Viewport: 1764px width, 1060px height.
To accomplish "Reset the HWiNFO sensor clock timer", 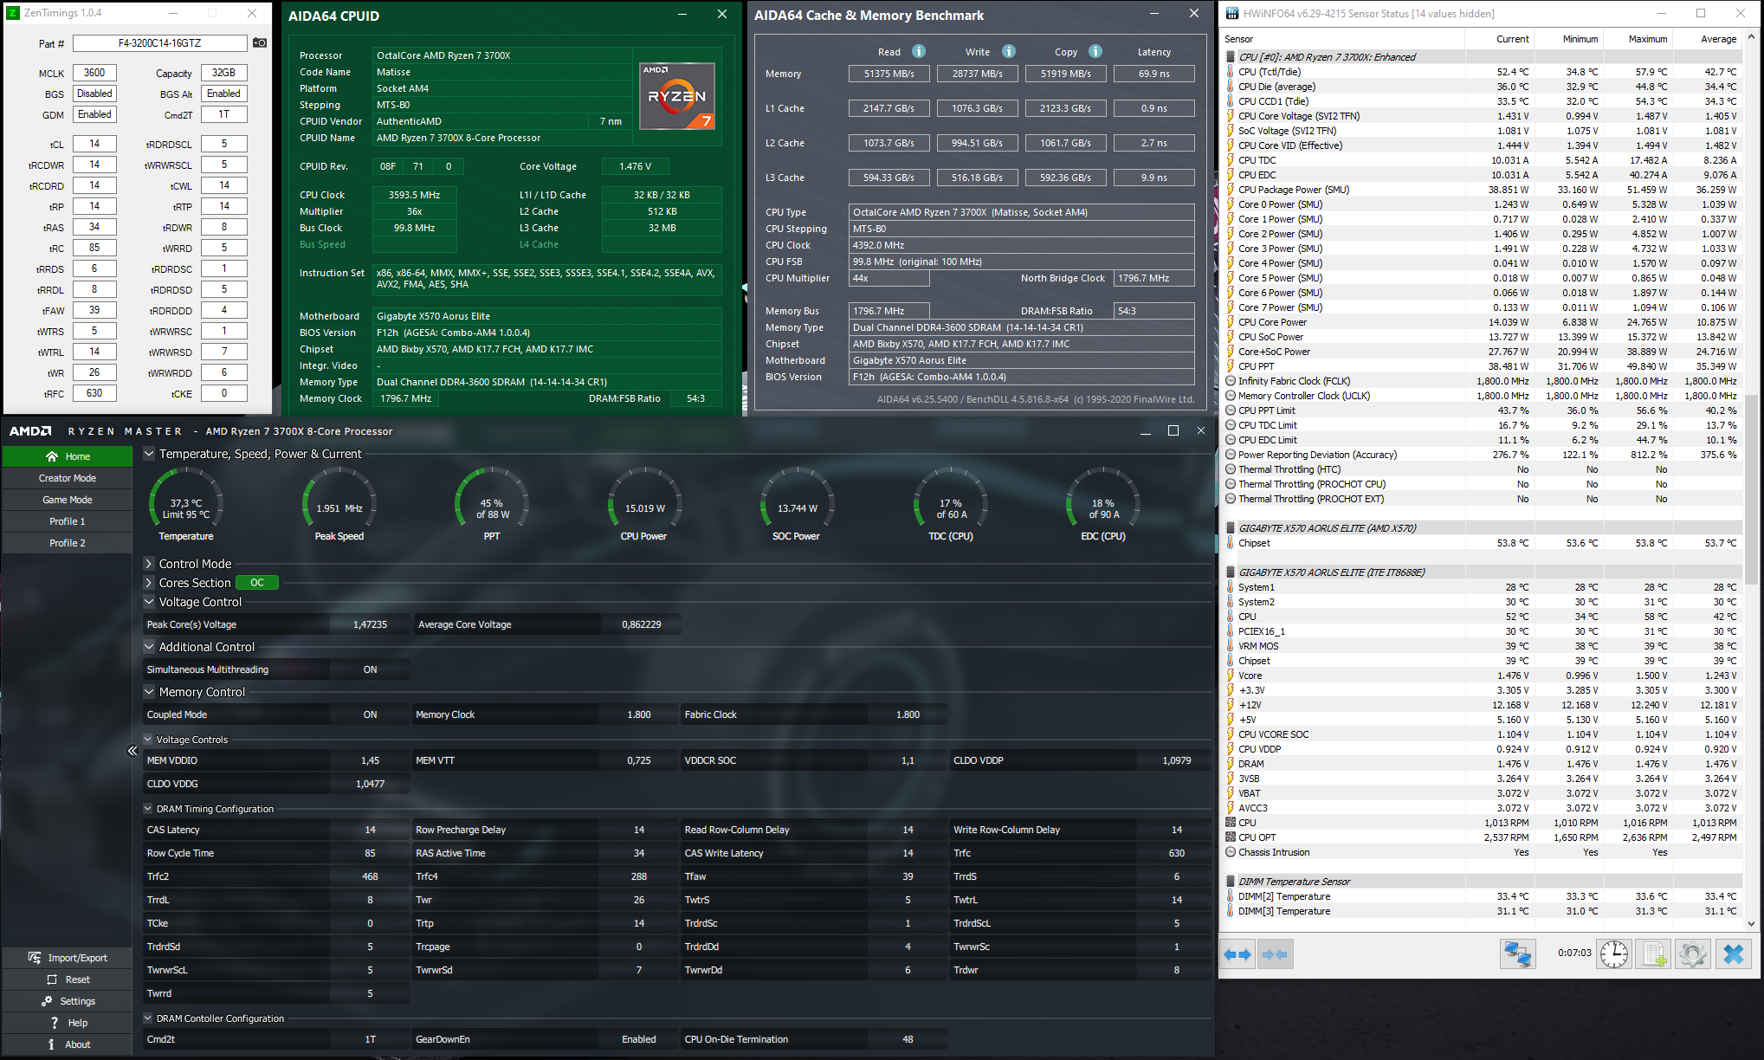I will [x=1613, y=954].
